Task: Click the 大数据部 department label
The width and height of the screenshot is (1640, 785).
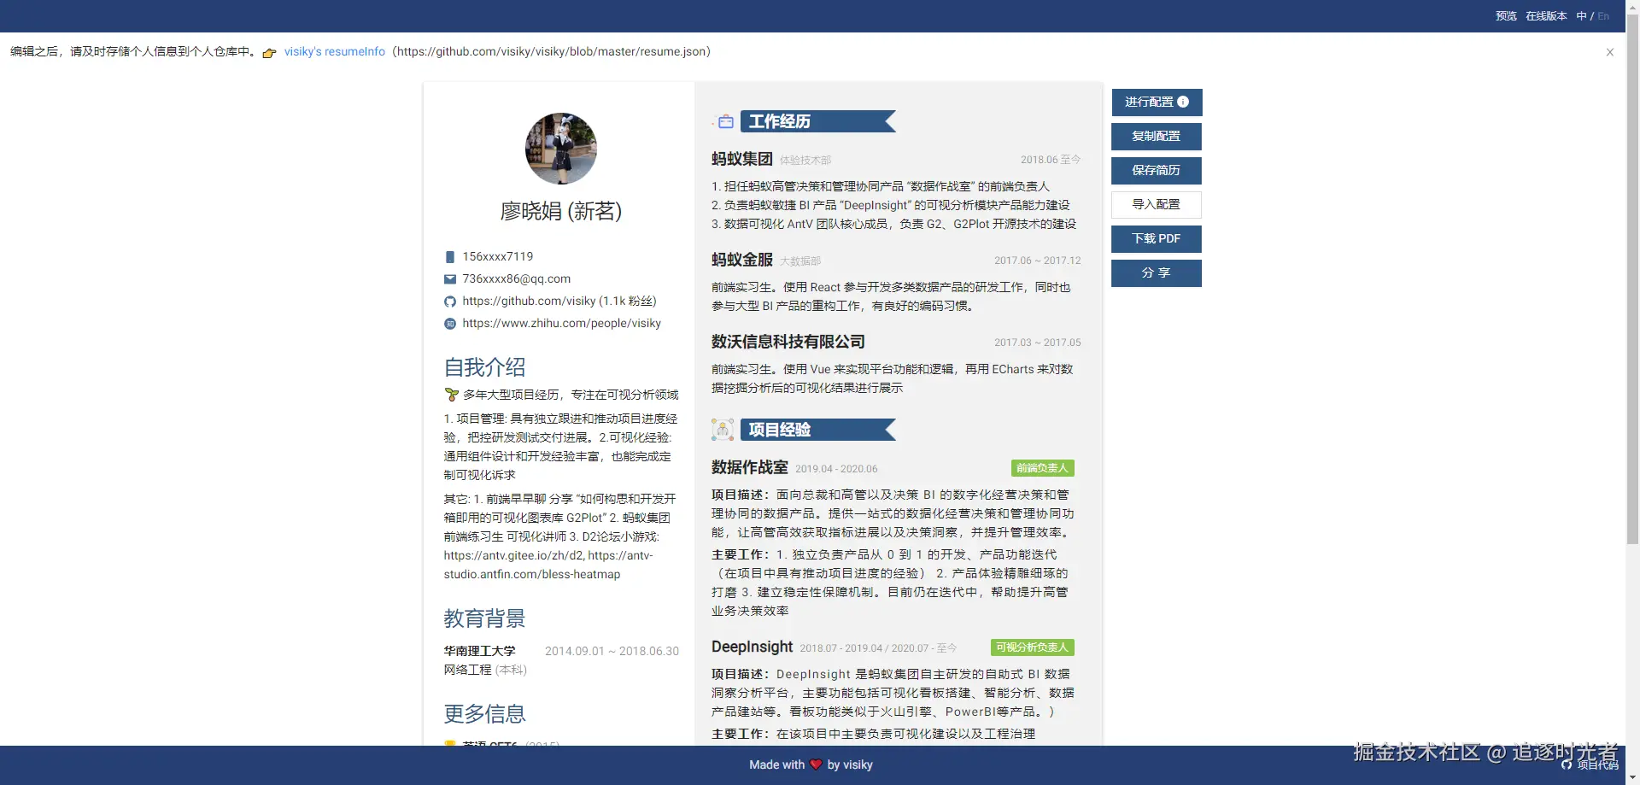Action: pos(800,261)
